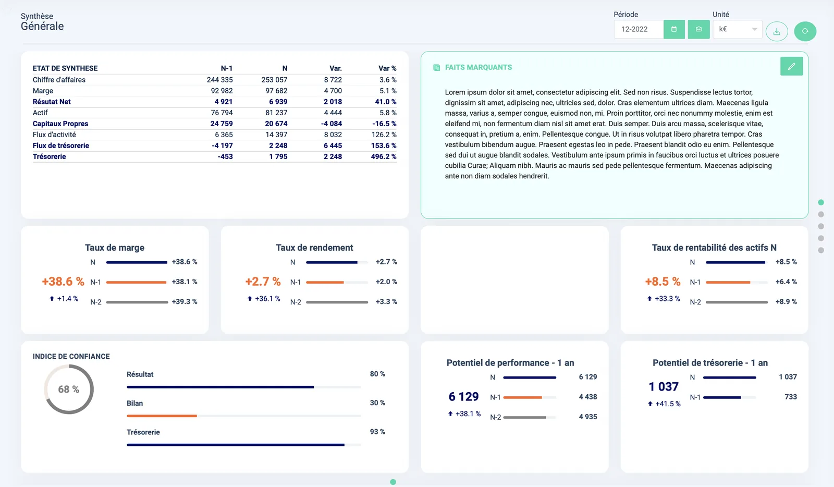Open the Unité dropdown showing k€
The width and height of the screenshot is (834, 487).
(738, 29)
